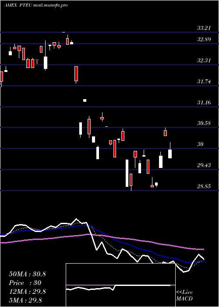219x307 pixels.
Task: Click the 5MA : 29.8 readout
Action: point(25,300)
